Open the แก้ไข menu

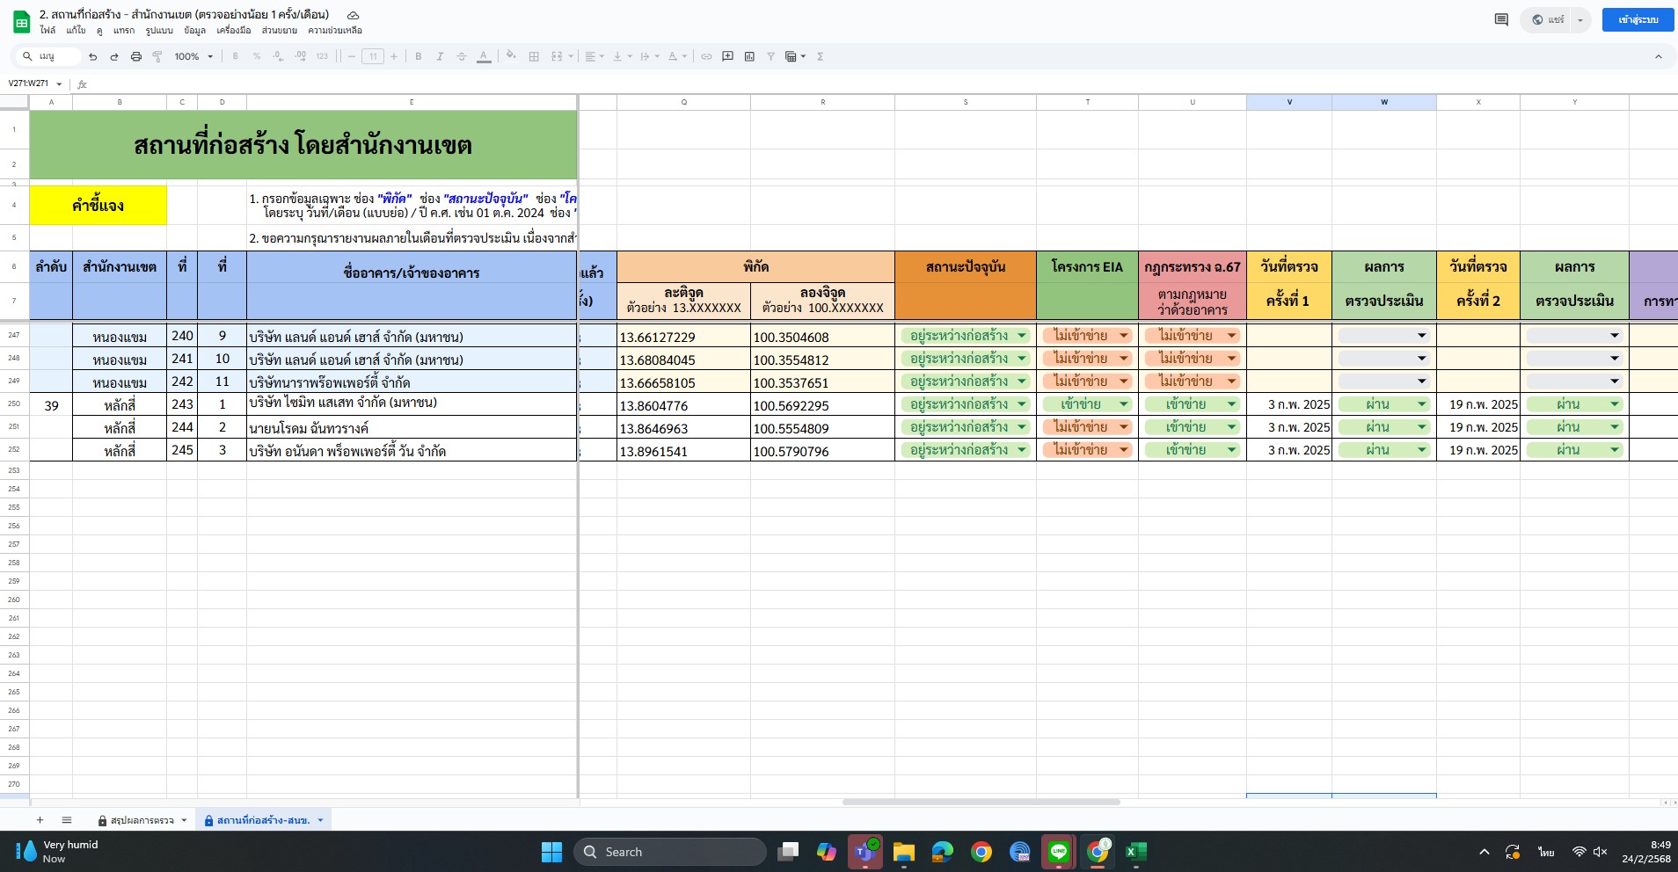[77, 30]
